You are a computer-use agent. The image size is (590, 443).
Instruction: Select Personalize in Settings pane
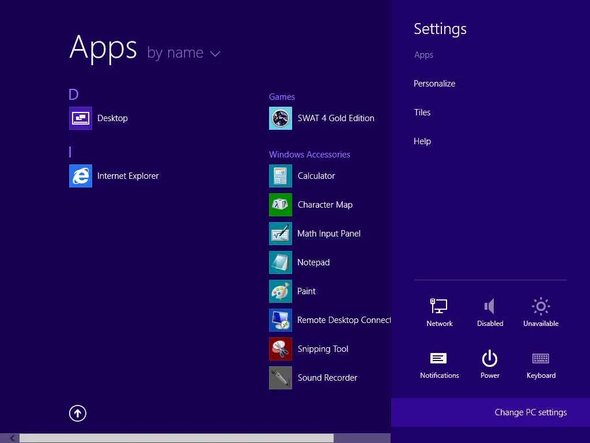[x=434, y=84]
